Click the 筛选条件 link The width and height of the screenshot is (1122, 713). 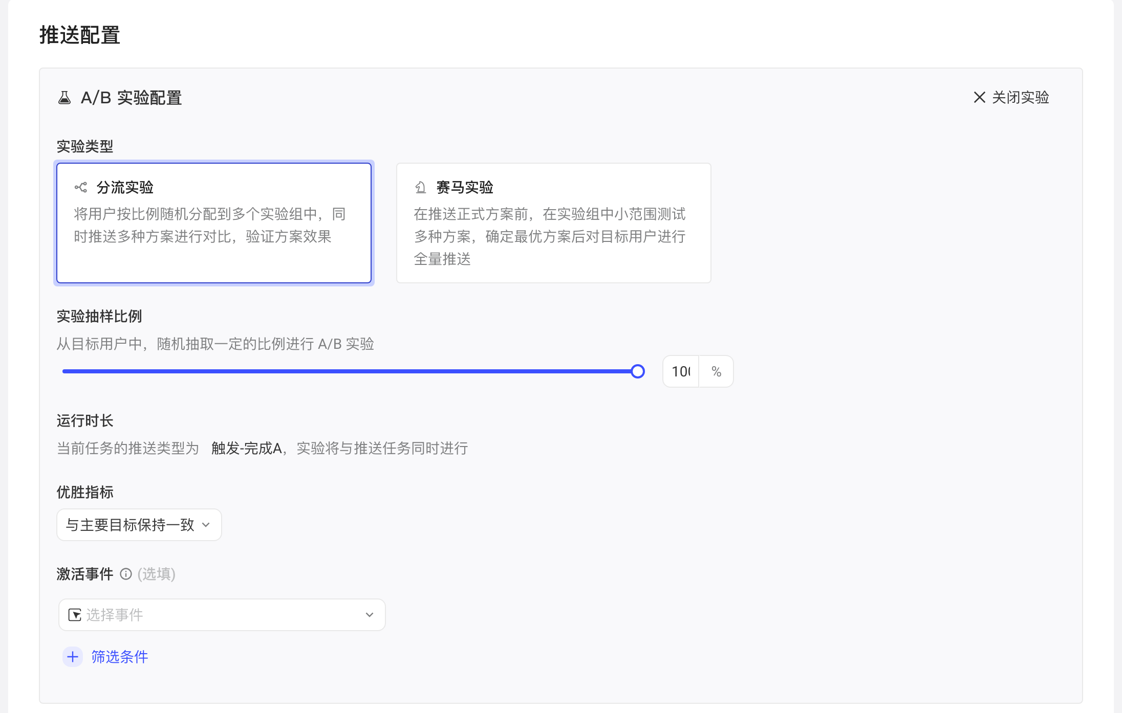click(120, 657)
